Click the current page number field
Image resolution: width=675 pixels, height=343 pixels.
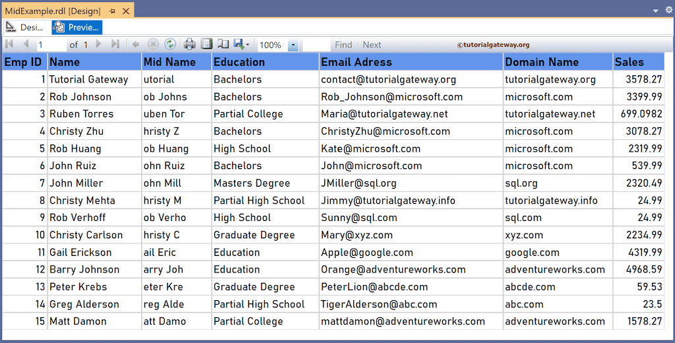coord(50,45)
